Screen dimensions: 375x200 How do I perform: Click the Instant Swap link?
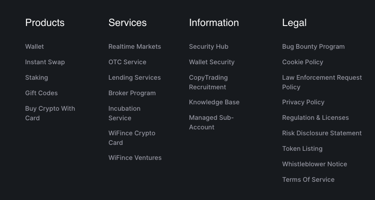[x=45, y=62]
